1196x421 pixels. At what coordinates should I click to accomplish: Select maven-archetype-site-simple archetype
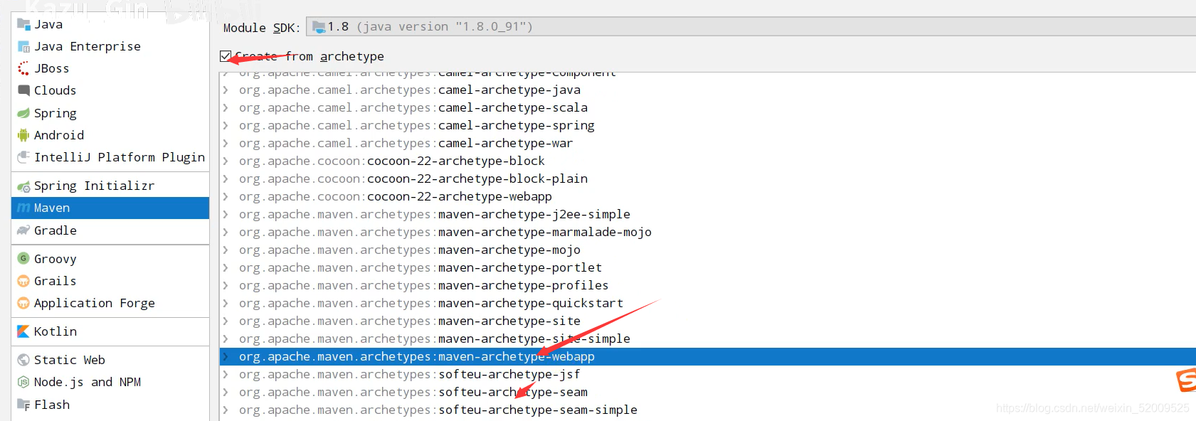pyautogui.click(x=435, y=339)
